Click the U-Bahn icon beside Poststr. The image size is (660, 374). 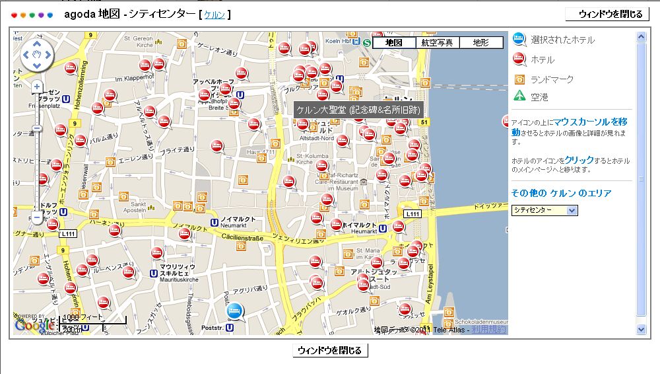230,328
